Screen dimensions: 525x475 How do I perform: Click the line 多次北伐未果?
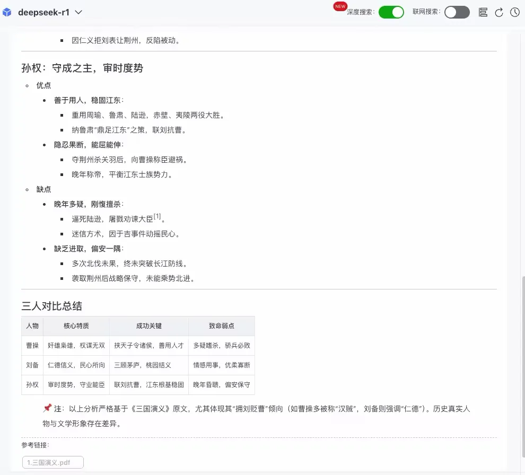point(129,263)
